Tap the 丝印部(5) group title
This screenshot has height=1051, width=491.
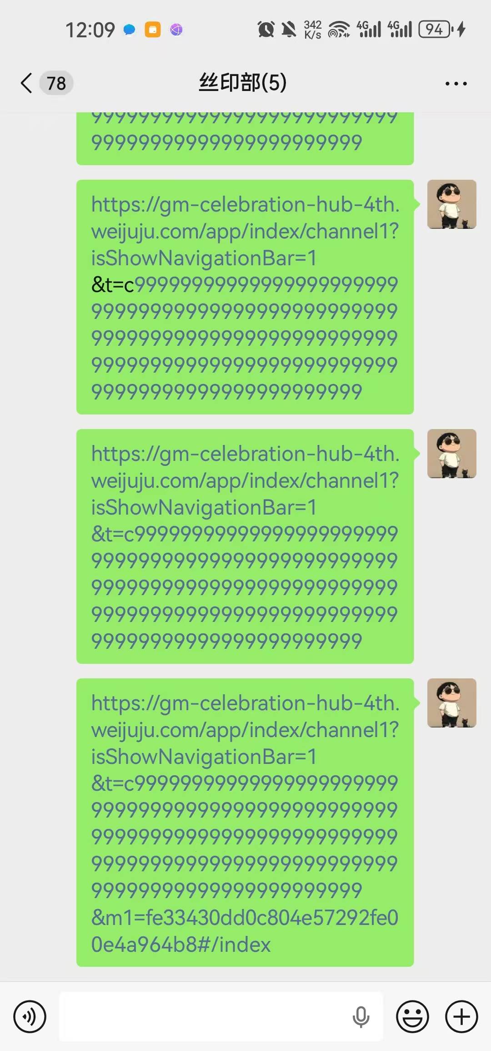pos(243,83)
